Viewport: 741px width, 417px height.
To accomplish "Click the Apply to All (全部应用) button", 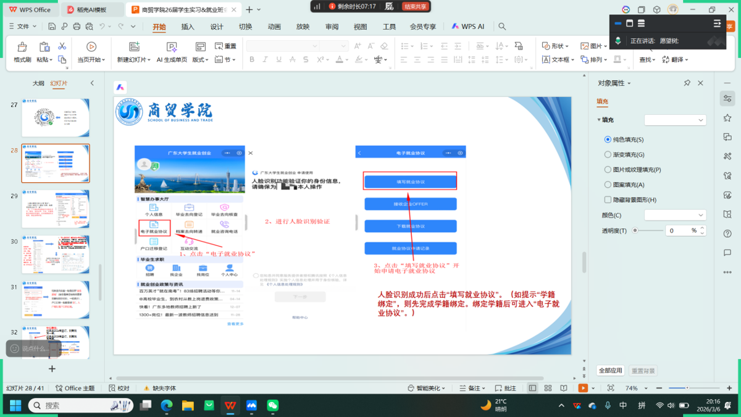I will point(610,371).
